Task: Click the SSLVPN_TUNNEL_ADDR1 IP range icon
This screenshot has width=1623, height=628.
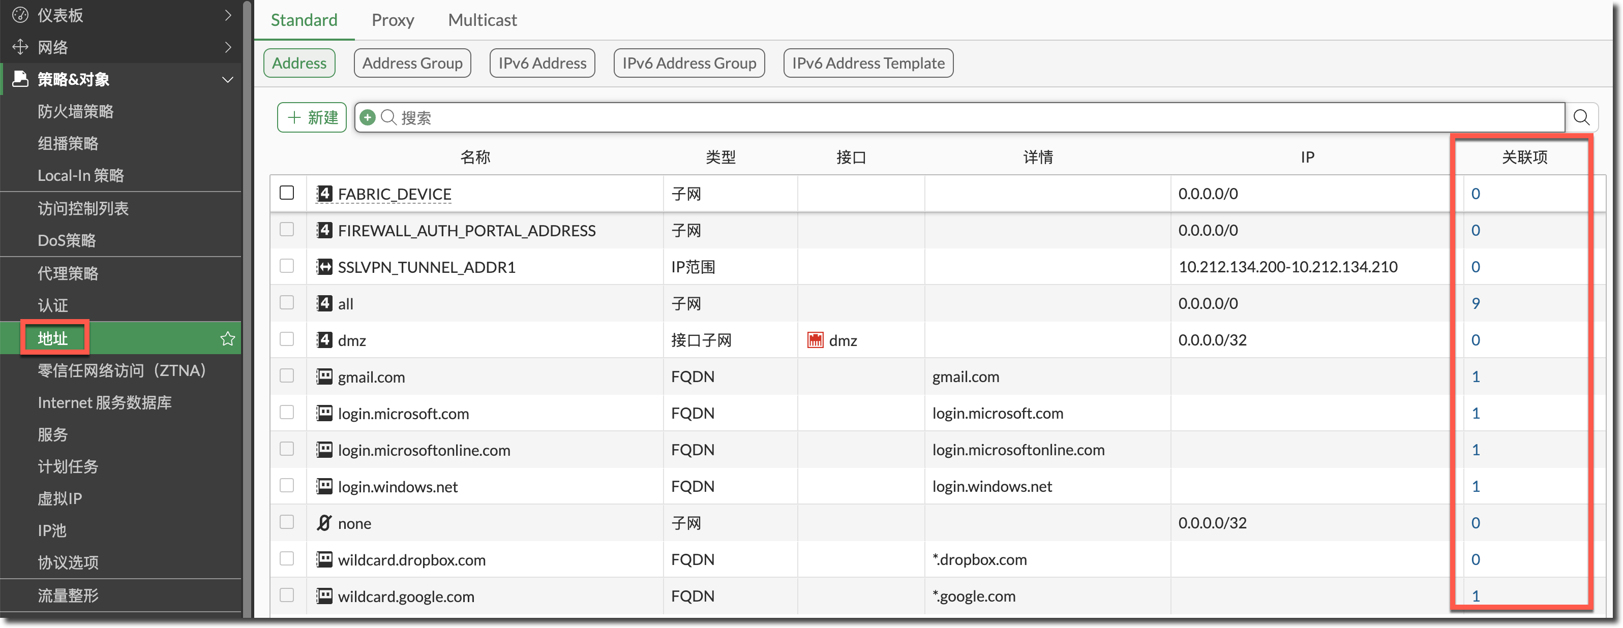Action: (x=324, y=267)
